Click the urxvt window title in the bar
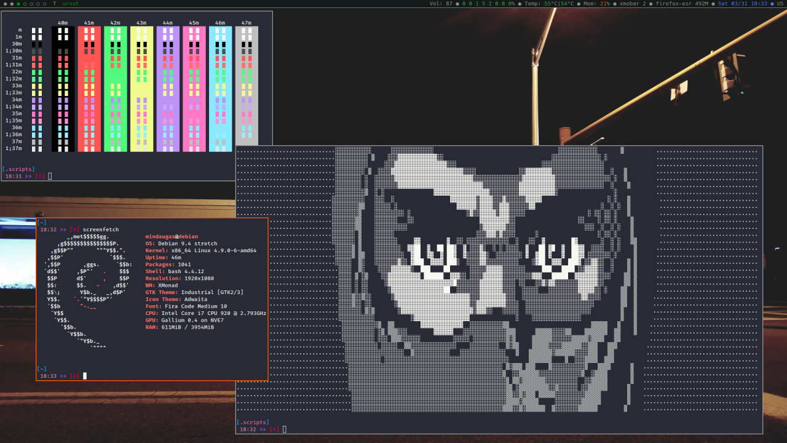This screenshot has height=443, width=787. 71,4
